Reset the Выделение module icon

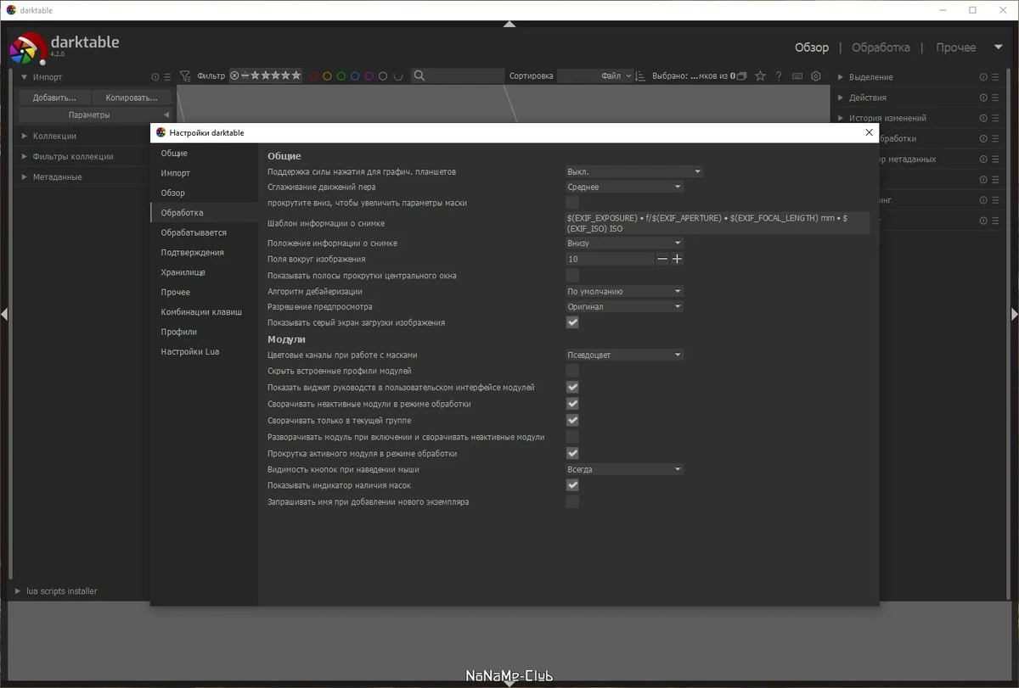[983, 77]
